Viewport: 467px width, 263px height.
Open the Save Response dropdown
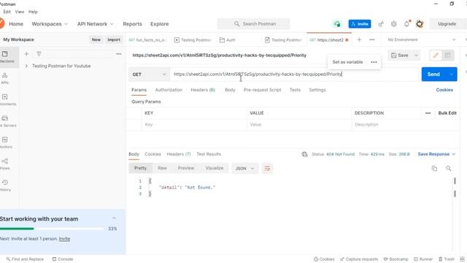coord(436,154)
